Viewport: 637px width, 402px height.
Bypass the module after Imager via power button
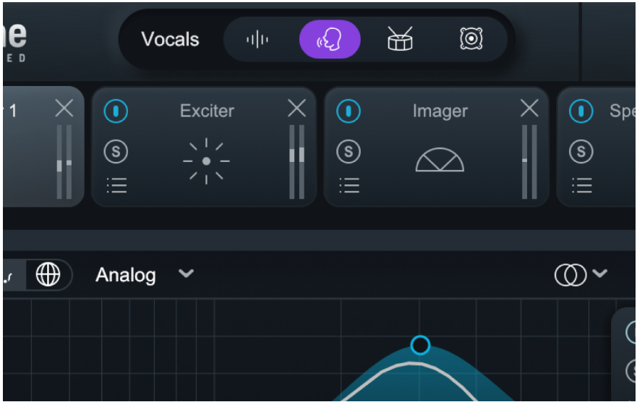(581, 111)
